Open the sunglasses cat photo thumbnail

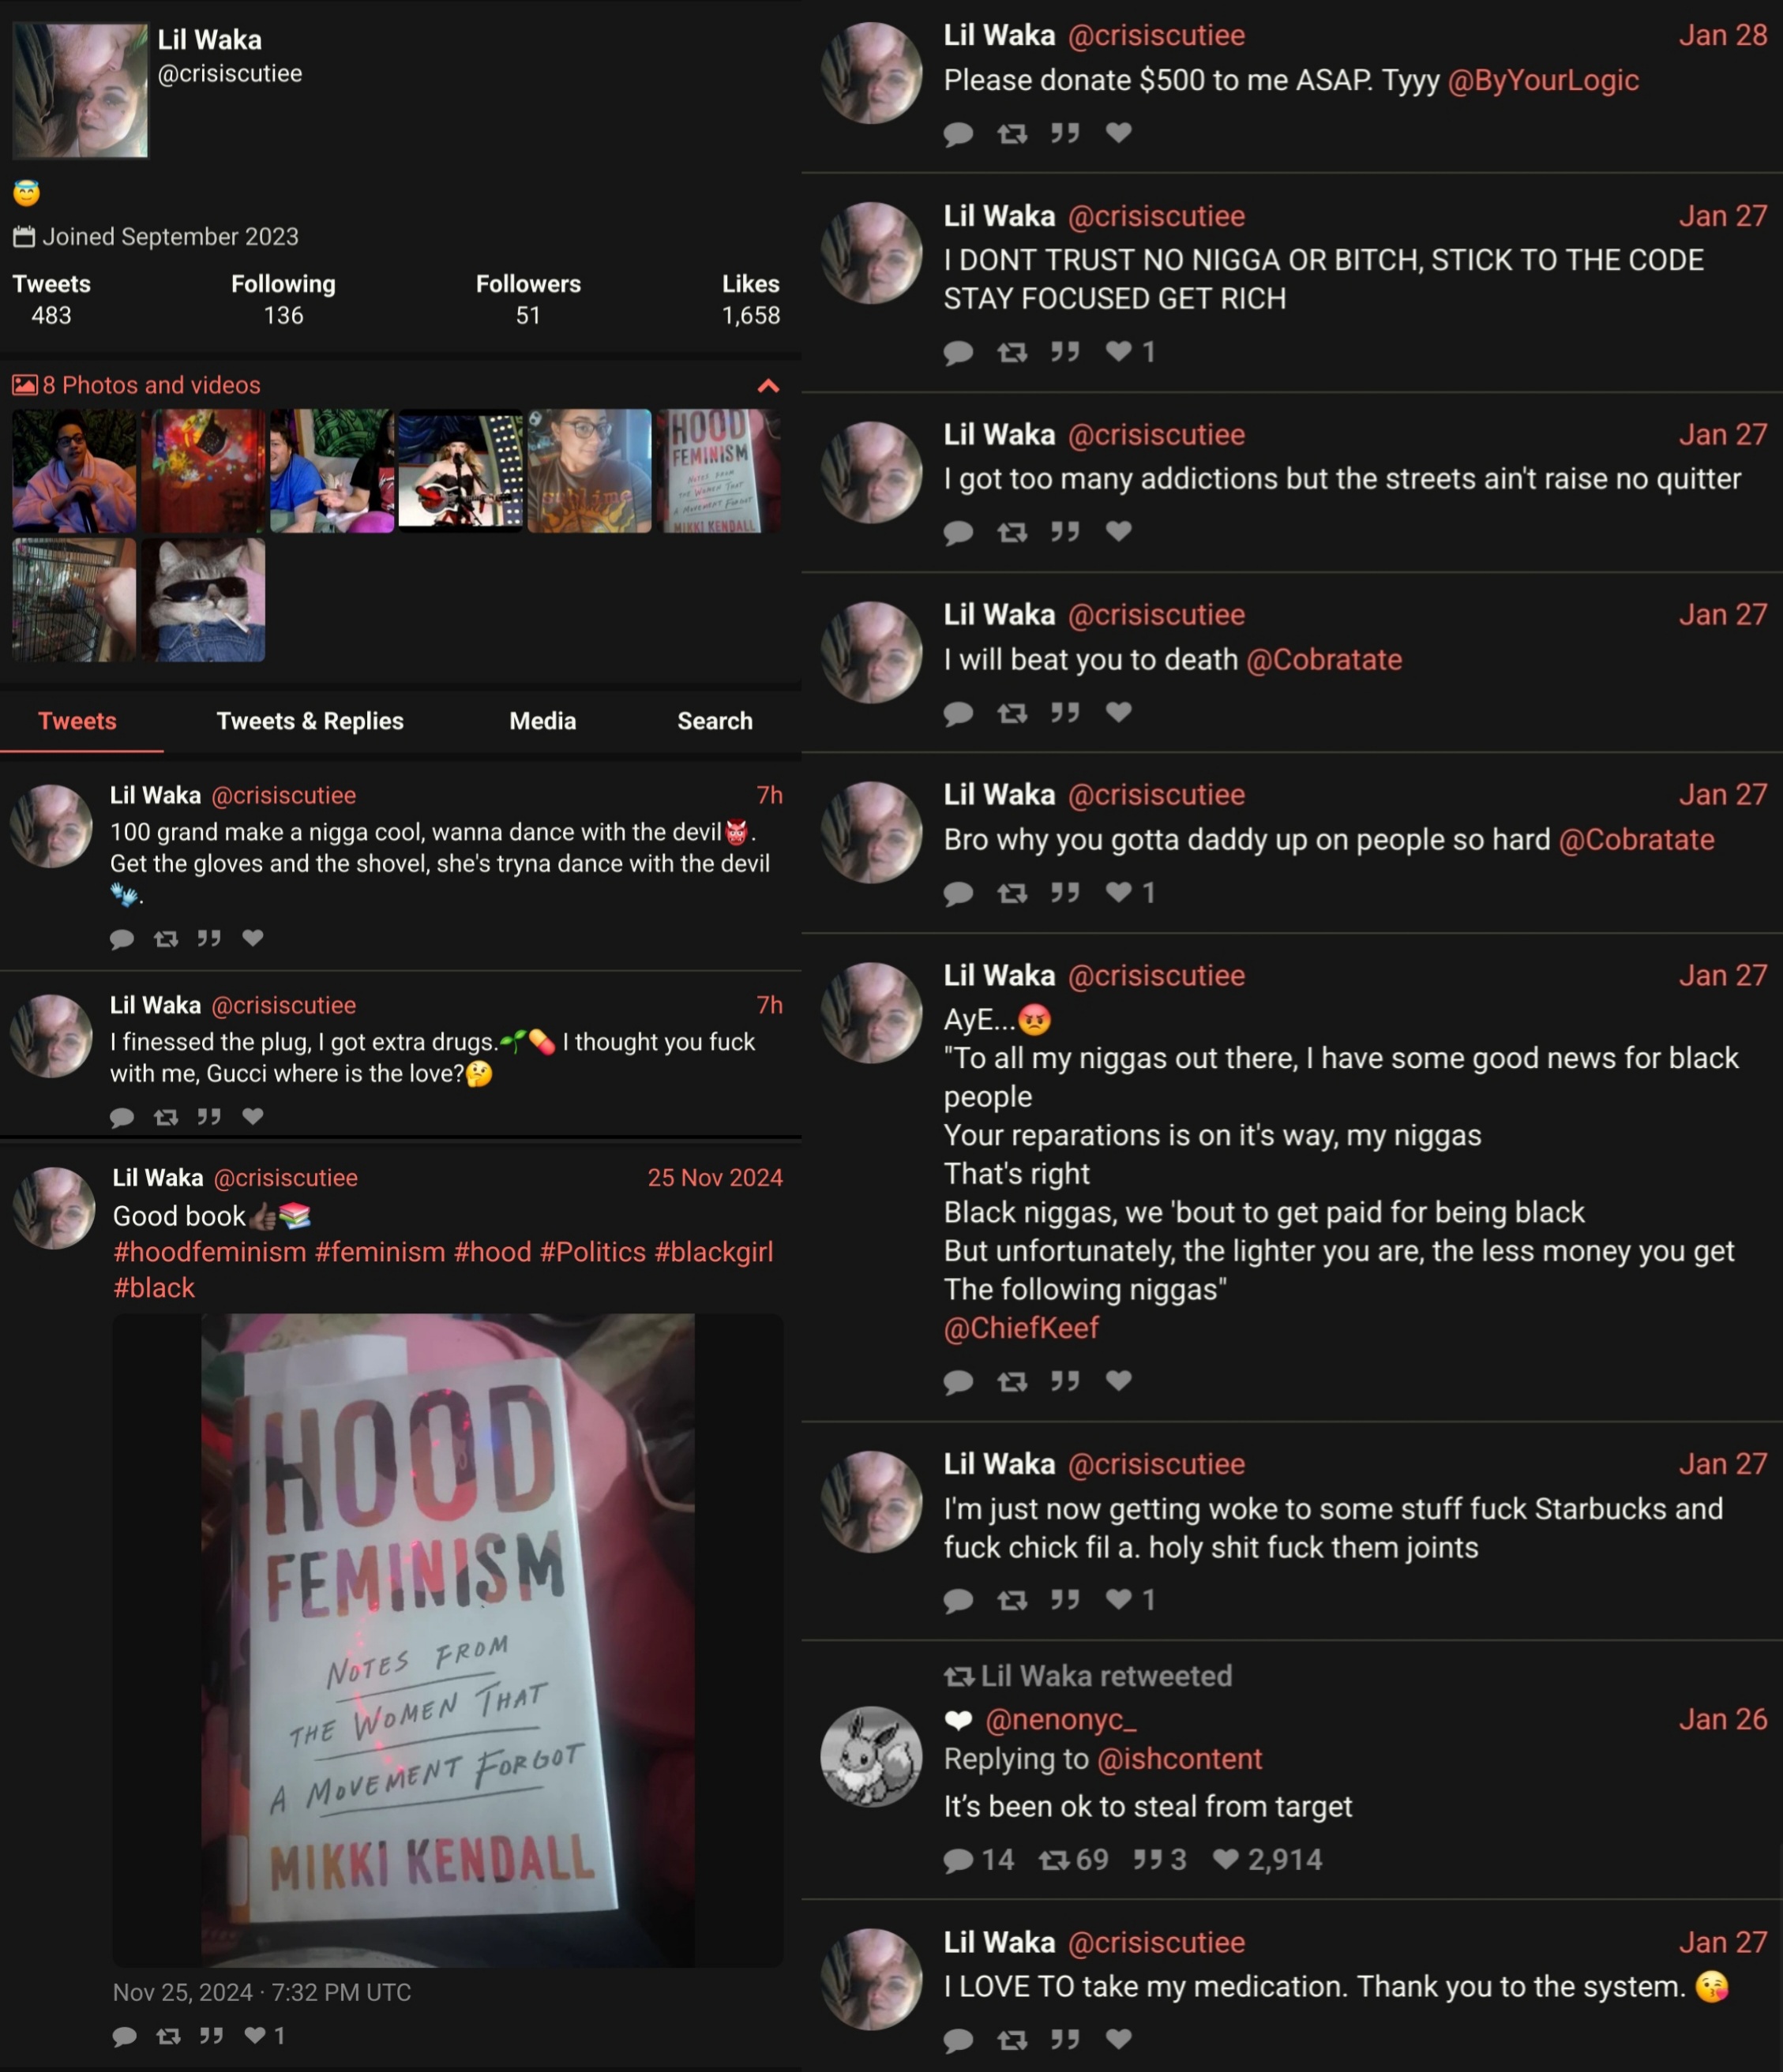[x=203, y=600]
